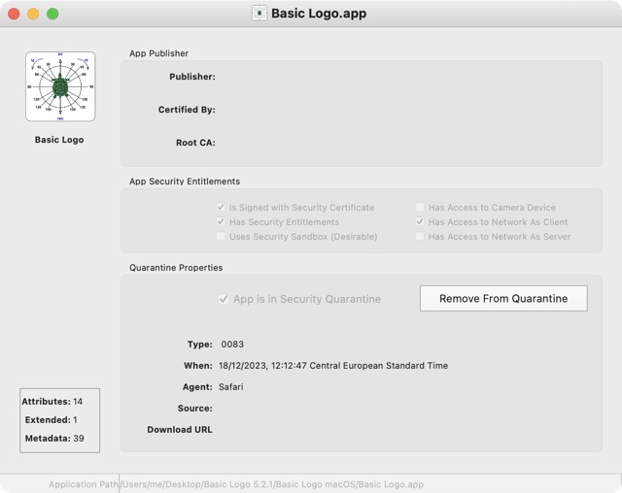
Task: Click the Metadata count 39
Action: pos(79,439)
